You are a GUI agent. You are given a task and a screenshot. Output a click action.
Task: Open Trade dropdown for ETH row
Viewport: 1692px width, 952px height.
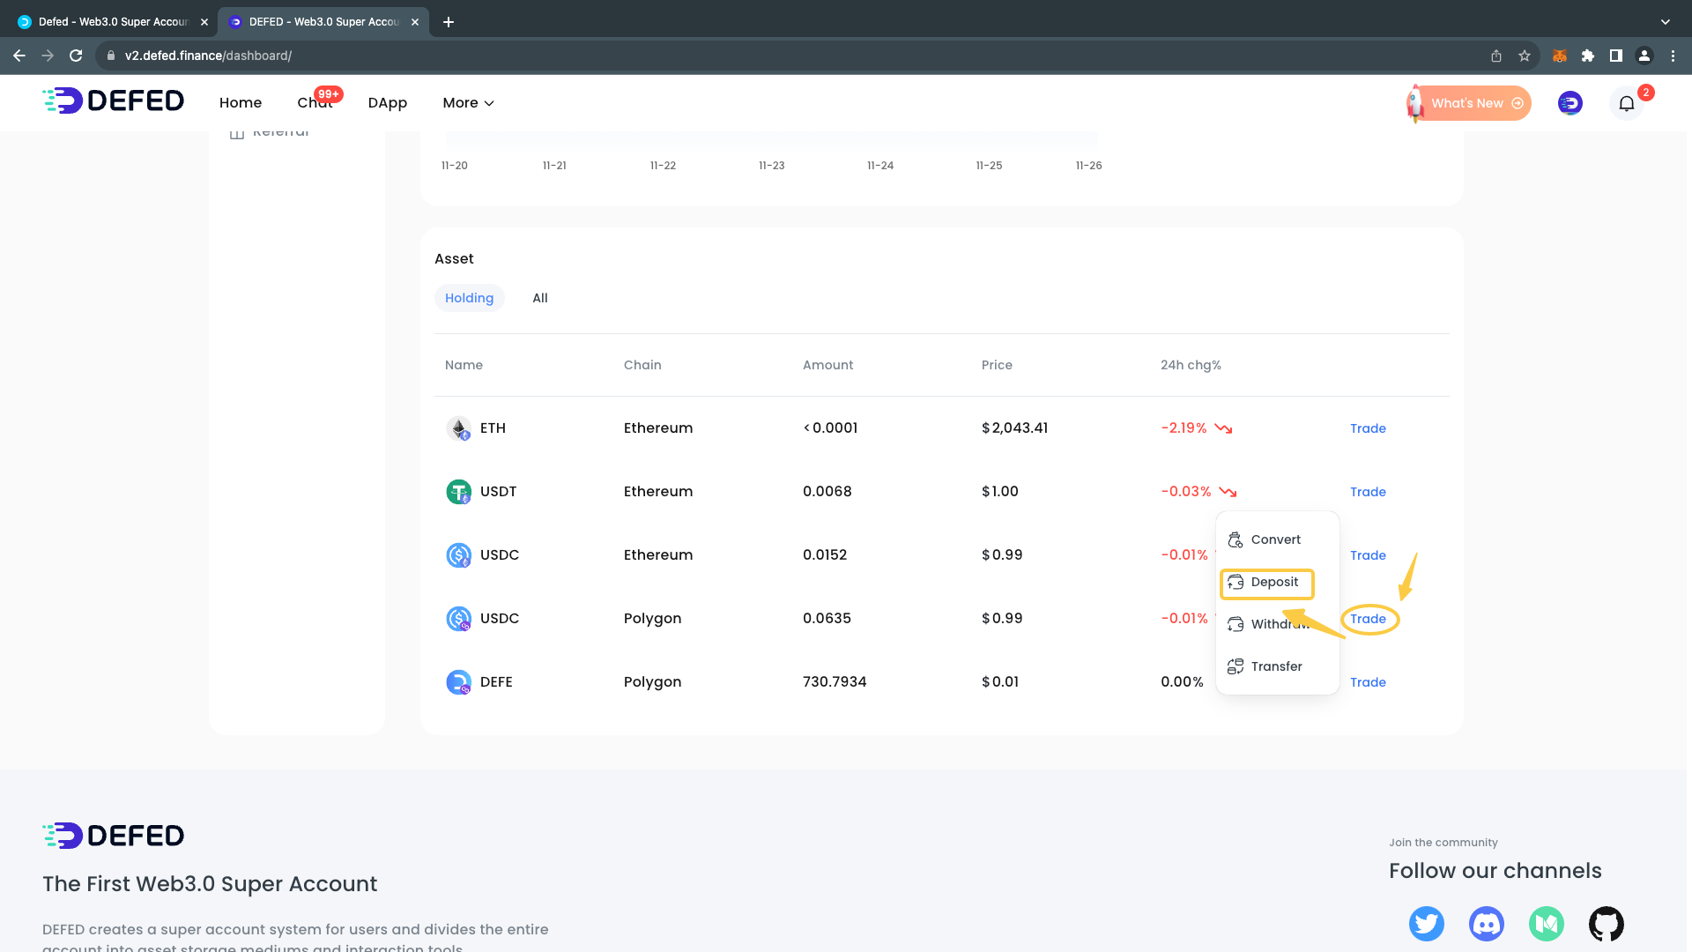tap(1368, 428)
